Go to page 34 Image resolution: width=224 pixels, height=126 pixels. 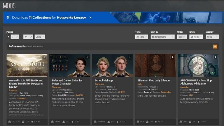(26, 37)
